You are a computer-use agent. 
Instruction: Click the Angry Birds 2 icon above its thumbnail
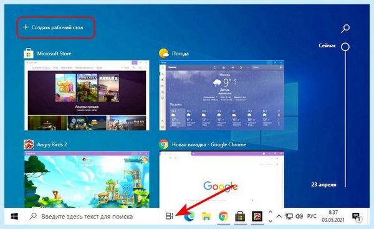tap(29, 144)
